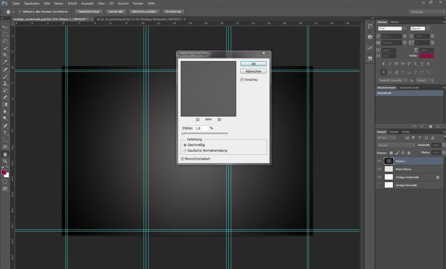446x269 pixels.
Task: Hide the Meine Ebene layer
Action: (379, 169)
